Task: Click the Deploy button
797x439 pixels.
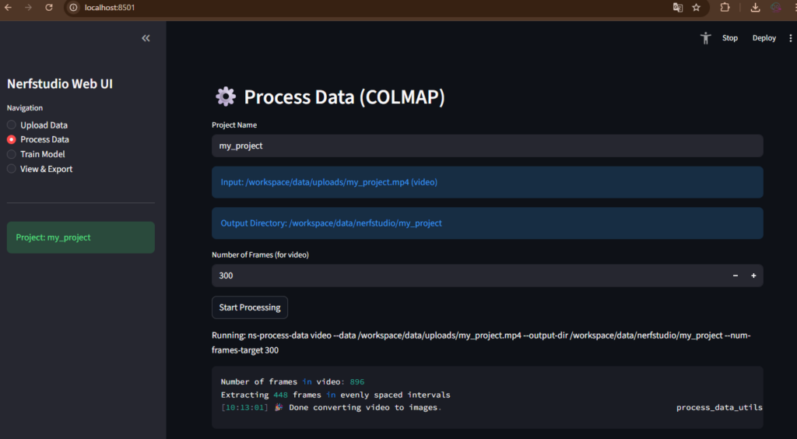Action: [764, 38]
